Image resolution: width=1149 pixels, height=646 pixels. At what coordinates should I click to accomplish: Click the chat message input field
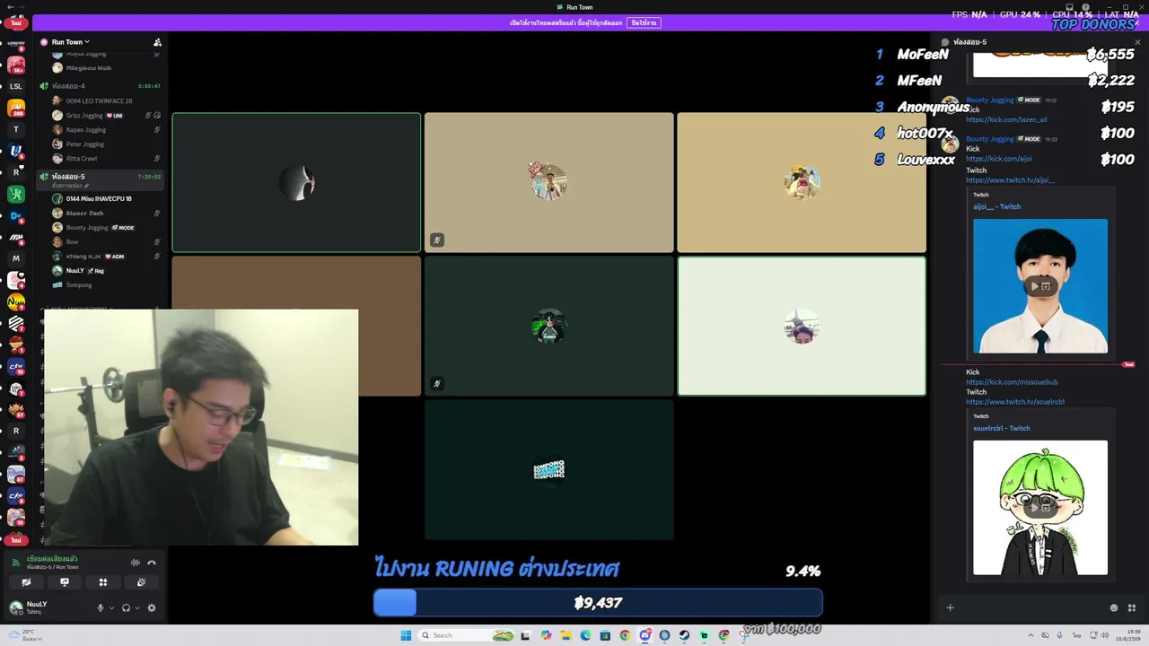(x=1031, y=607)
